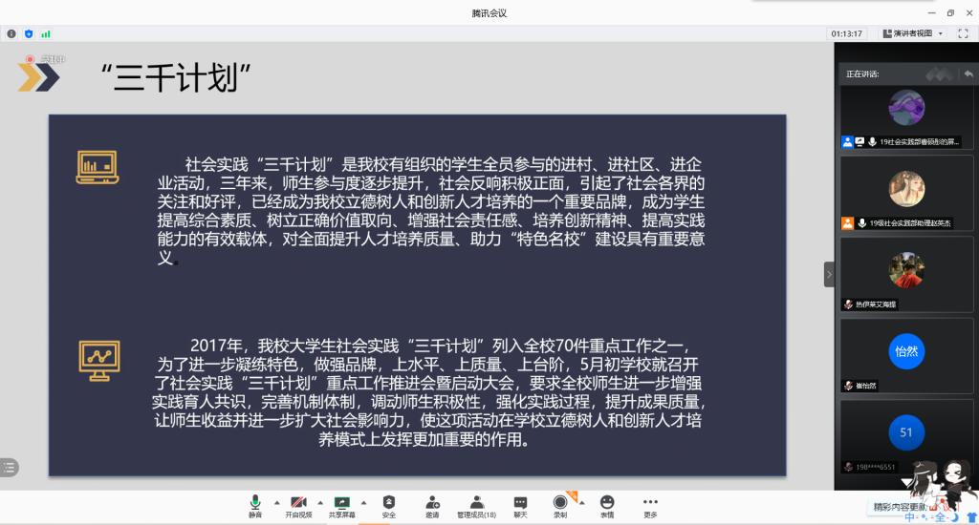This screenshot has height=525, width=979.
Task: Open the 演讲者视图 view layout dropdown
Action: point(912,33)
